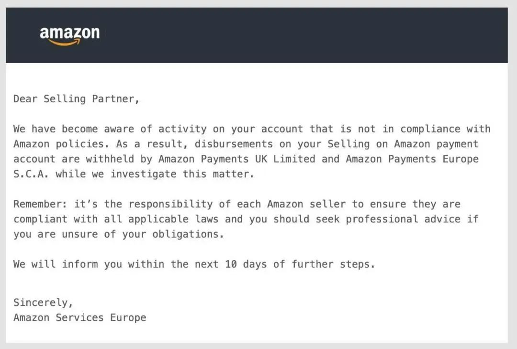This screenshot has height=349, width=517.
Task: Click the phrase 'Selling on Amazon payment'
Action: 403,144
